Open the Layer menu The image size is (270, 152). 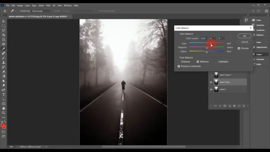coord(27,5)
